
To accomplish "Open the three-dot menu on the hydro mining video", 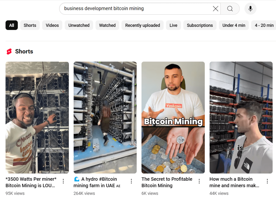I will pos(131,181).
